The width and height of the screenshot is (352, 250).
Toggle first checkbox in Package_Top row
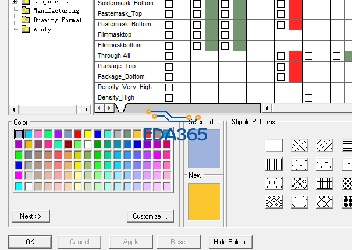tap(169, 66)
